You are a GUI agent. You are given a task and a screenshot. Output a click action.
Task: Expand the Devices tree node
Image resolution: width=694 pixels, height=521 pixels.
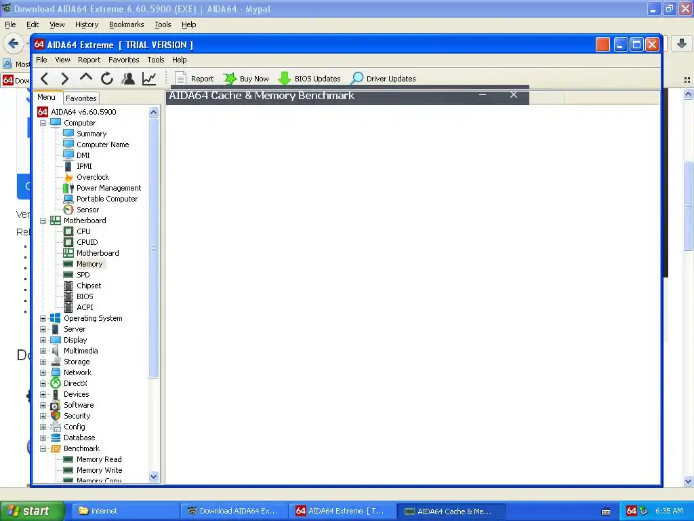[x=43, y=394]
